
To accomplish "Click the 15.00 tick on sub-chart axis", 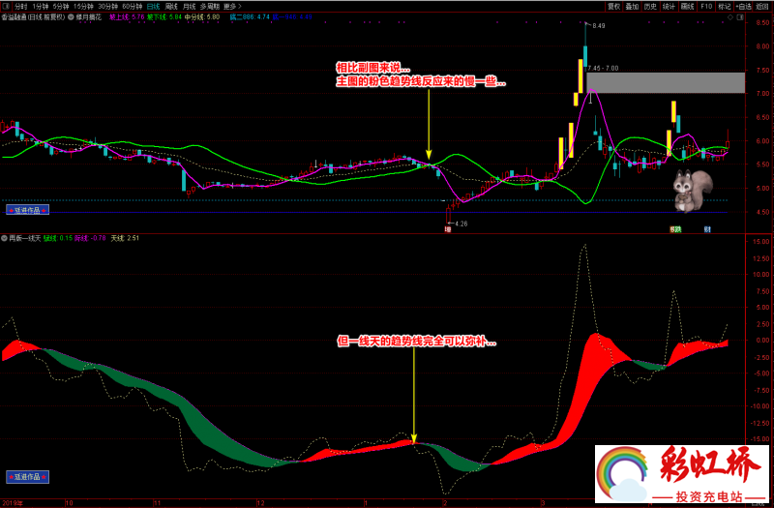I will 761,241.
